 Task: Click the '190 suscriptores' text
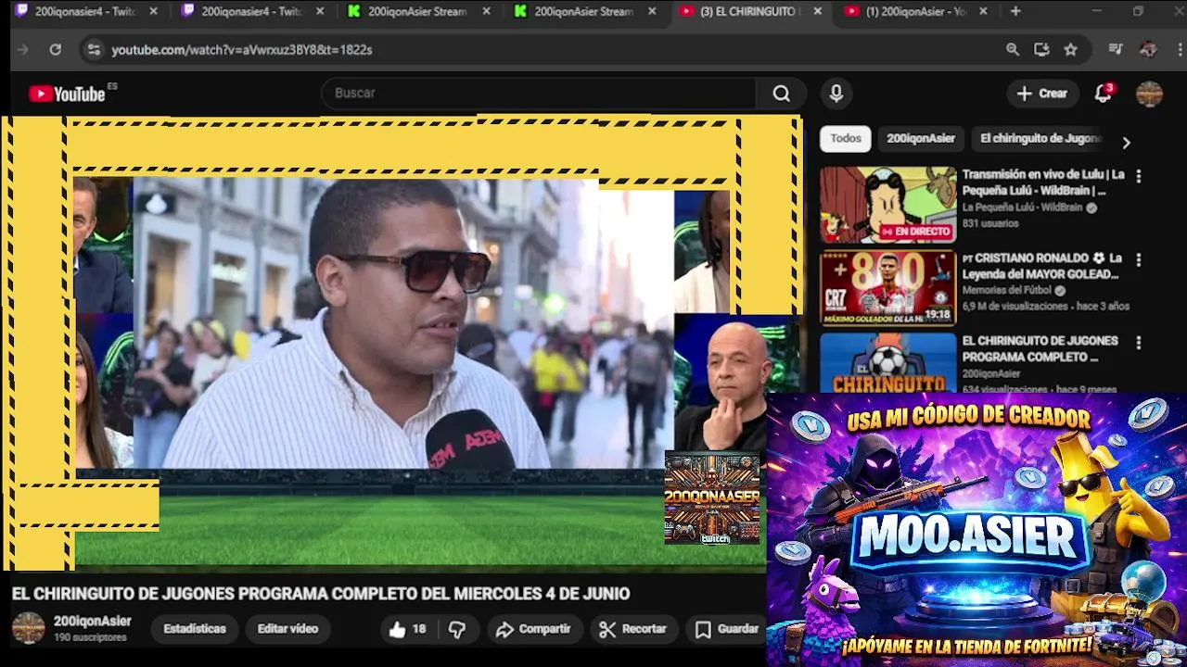click(x=90, y=638)
